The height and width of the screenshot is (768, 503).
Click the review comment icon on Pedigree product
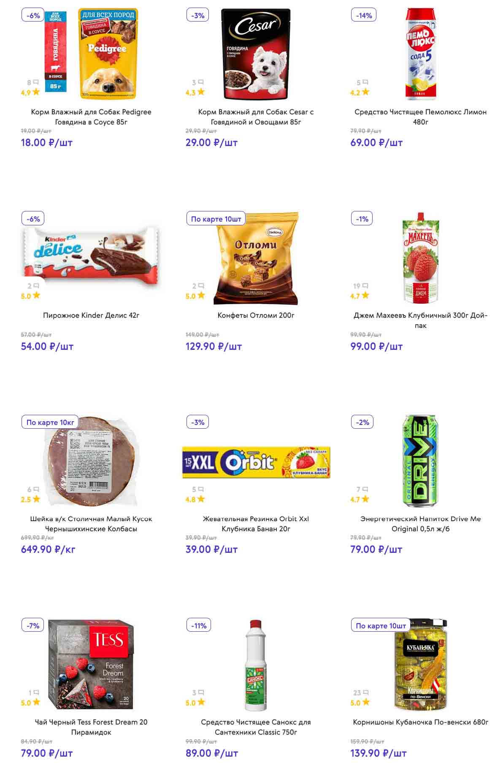click(35, 82)
